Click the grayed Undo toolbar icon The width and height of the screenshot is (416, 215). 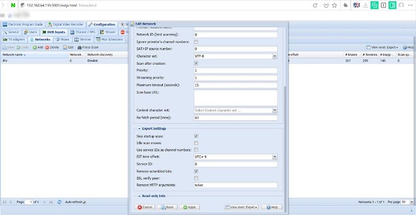(x=18, y=47)
